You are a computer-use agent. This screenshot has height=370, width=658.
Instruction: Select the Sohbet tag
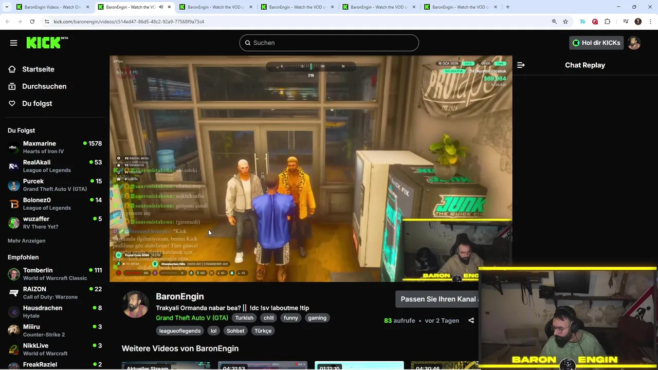click(x=235, y=331)
